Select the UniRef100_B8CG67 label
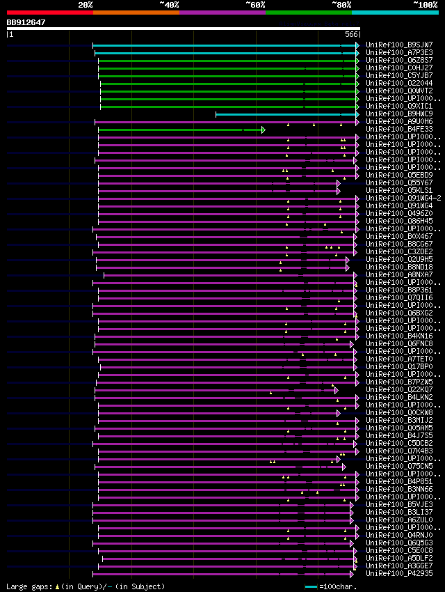Image resolution: width=445 pixels, height=592 pixels. (399, 244)
